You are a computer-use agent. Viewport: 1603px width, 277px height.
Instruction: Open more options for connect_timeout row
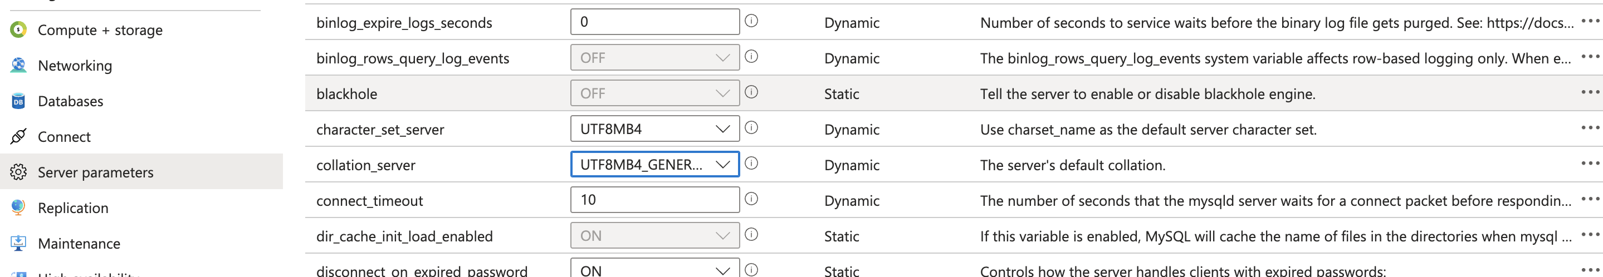pos(1590,199)
